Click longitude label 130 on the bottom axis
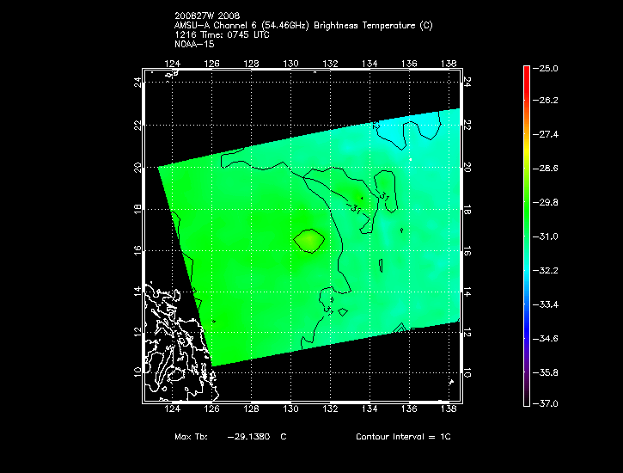623x473 pixels. pos(290,413)
